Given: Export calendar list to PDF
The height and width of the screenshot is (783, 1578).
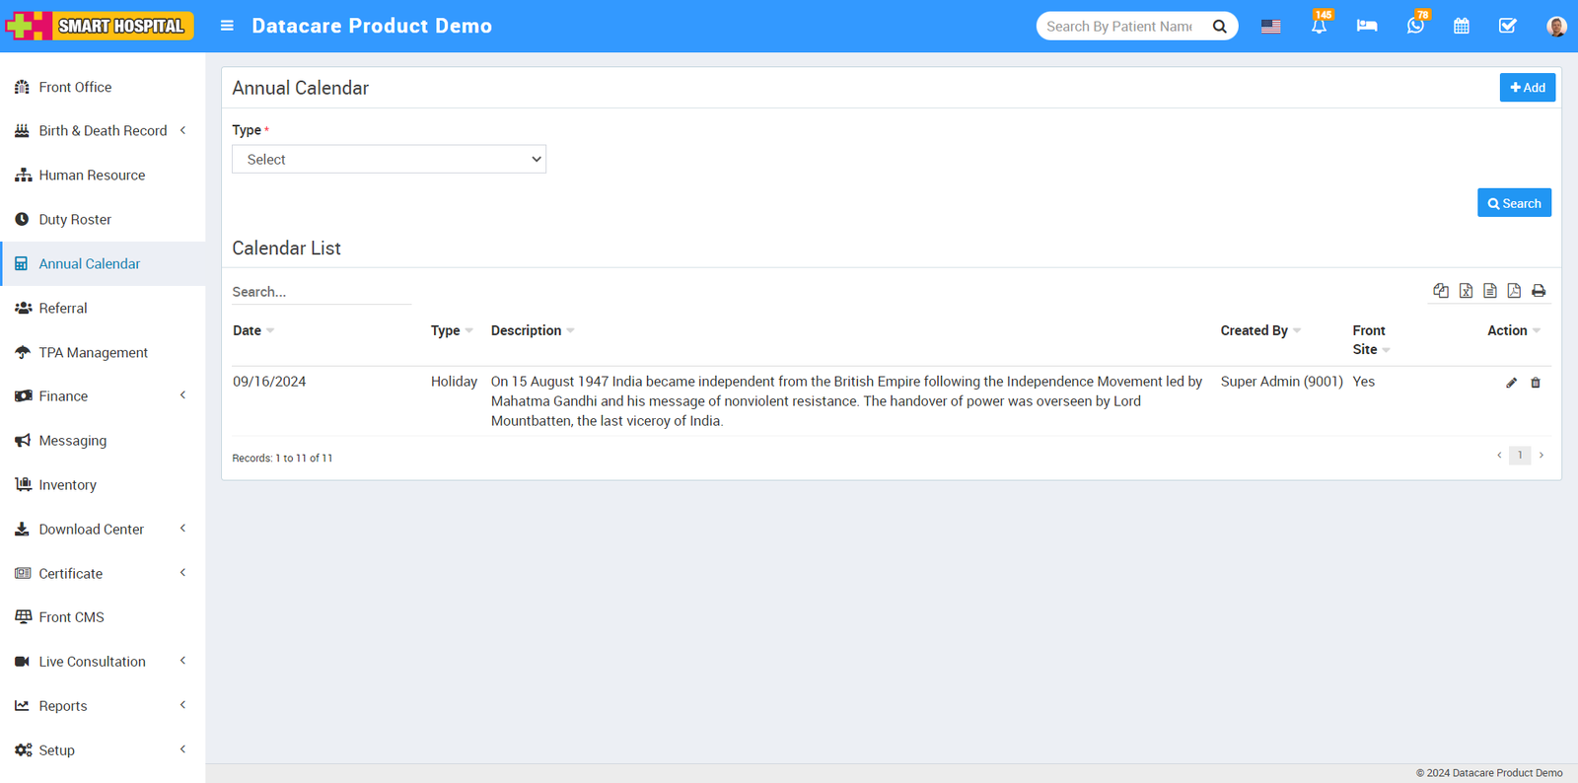Looking at the screenshot, I should [x=1514, y=291].
